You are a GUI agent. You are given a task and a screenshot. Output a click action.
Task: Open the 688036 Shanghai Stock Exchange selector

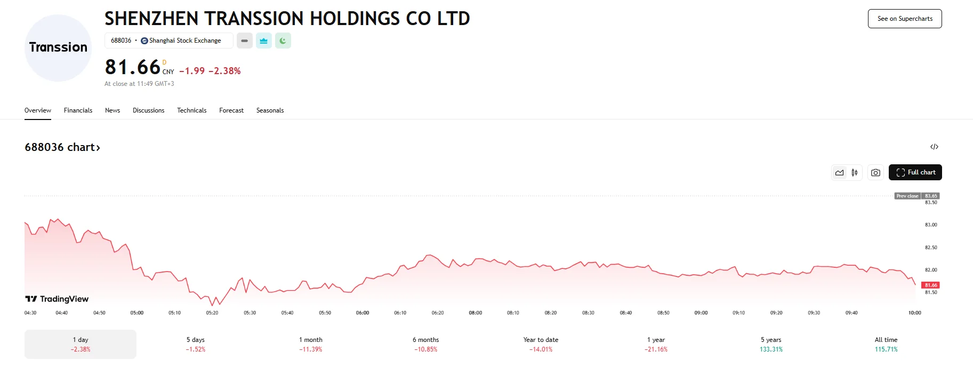[168, 41]
